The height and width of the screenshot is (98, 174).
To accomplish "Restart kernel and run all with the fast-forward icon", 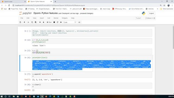I will [x=61, y=22].
